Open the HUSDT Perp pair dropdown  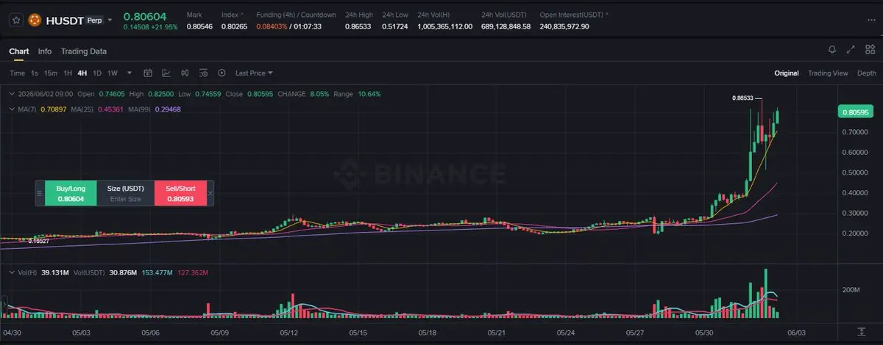(110, 21)
